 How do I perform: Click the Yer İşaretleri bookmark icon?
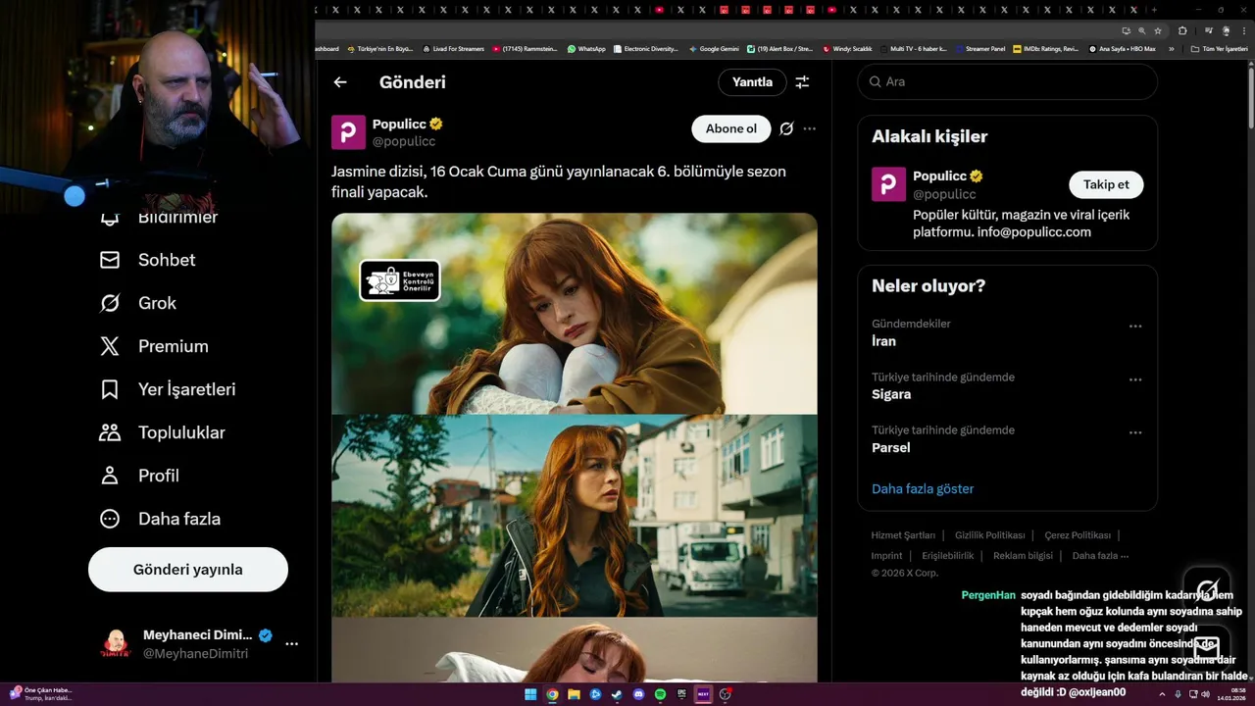coord(110,389)
